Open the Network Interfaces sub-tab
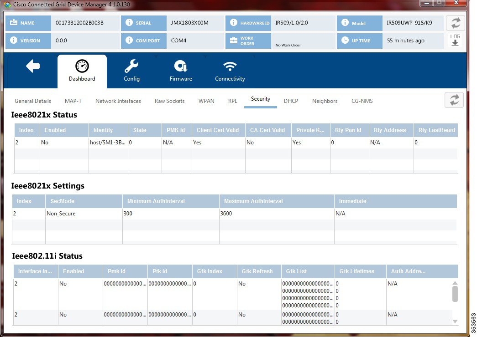The height and width of the screenshot is (337, 477). tap(118, 101)
